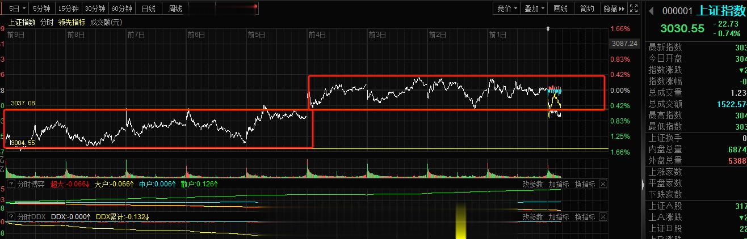747x239 pixels.
Task: Switch to the 15分钟 chart tab
Action: (68, 8)
